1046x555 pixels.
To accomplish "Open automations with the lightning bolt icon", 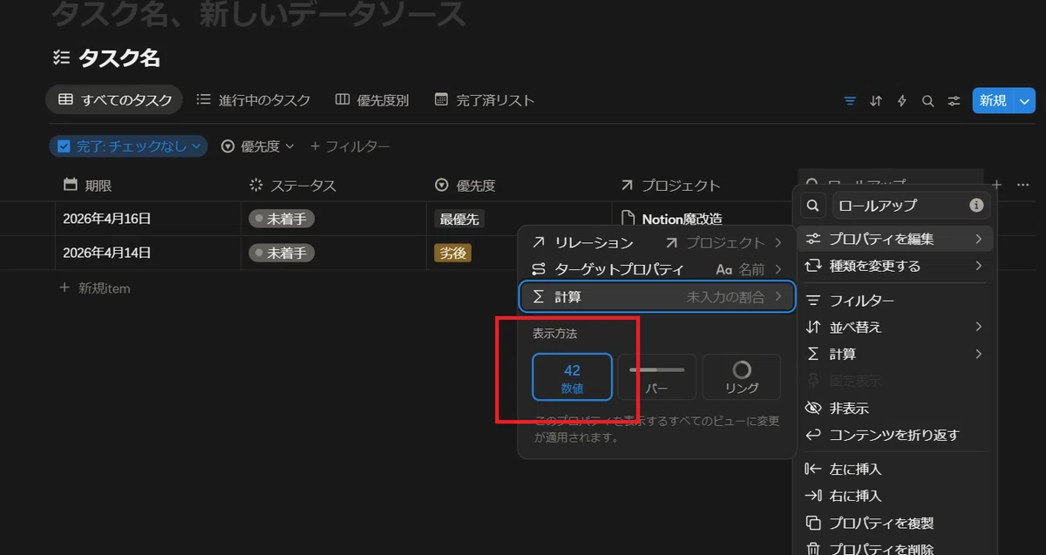I will pyautogui.click(x=902, y=101).
